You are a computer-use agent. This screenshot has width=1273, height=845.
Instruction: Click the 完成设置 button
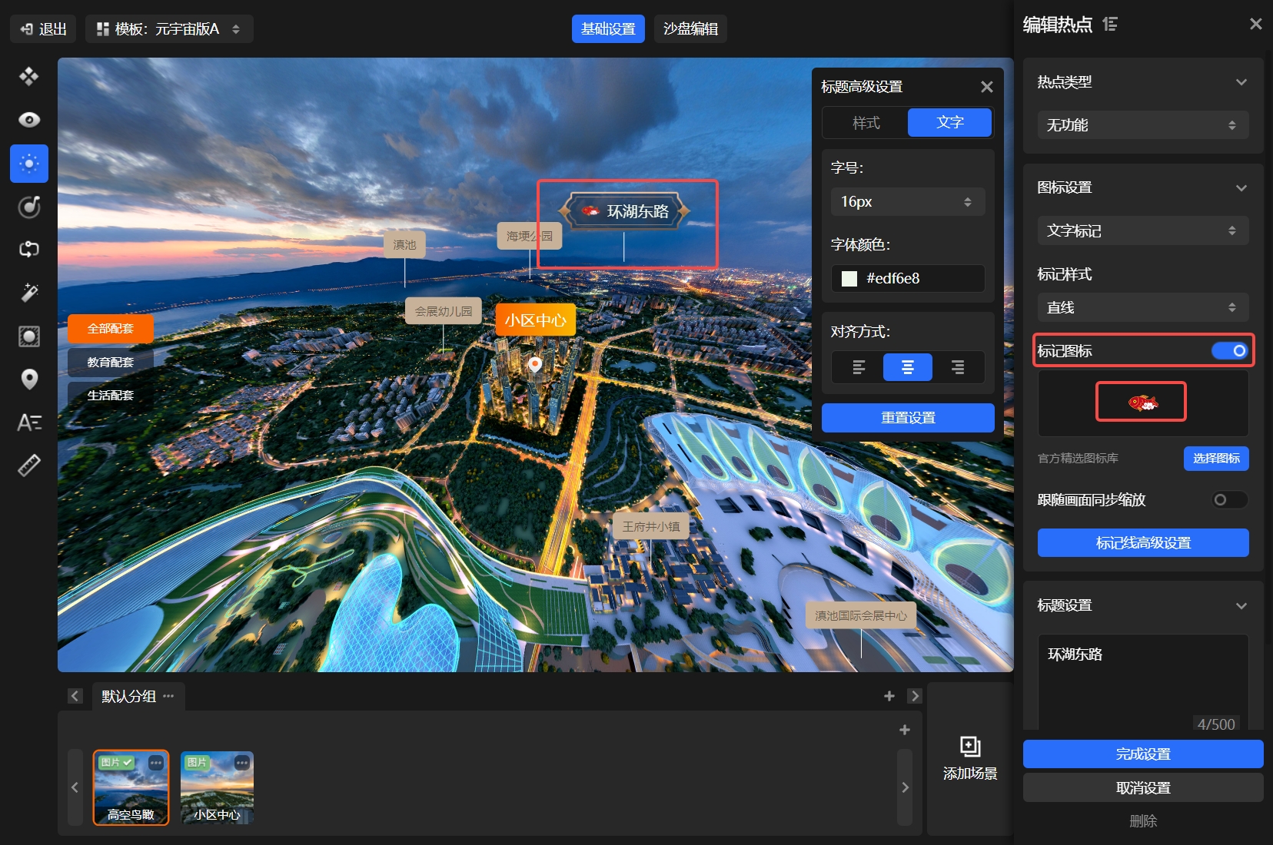(x=1142, y=754)
